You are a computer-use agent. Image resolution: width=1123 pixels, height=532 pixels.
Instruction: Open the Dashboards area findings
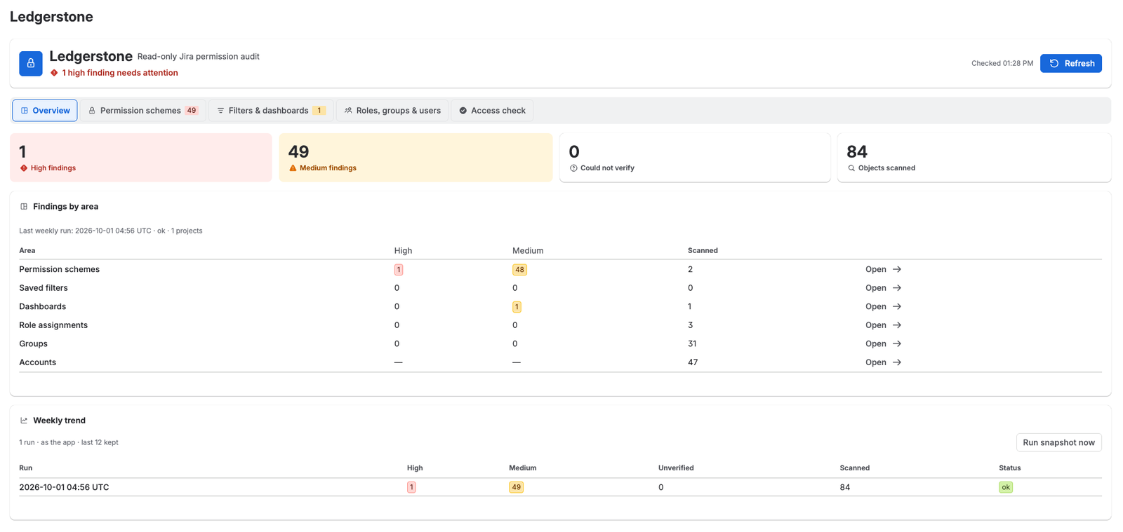[x=883, y=306]
